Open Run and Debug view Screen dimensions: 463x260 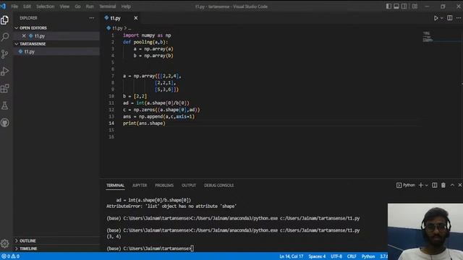pyautogui.click(x=5, y=71)
